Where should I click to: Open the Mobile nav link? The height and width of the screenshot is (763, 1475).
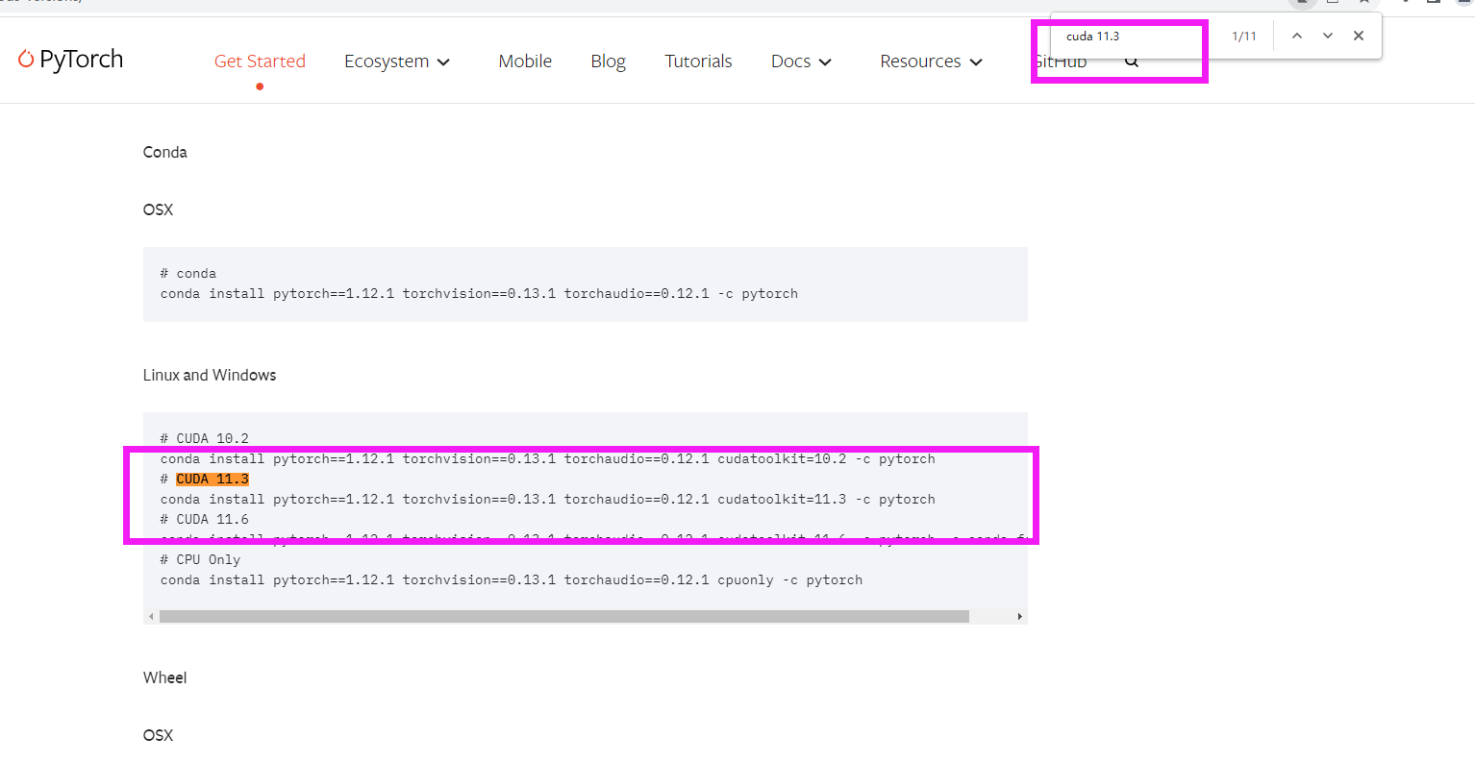click(525, 62)
